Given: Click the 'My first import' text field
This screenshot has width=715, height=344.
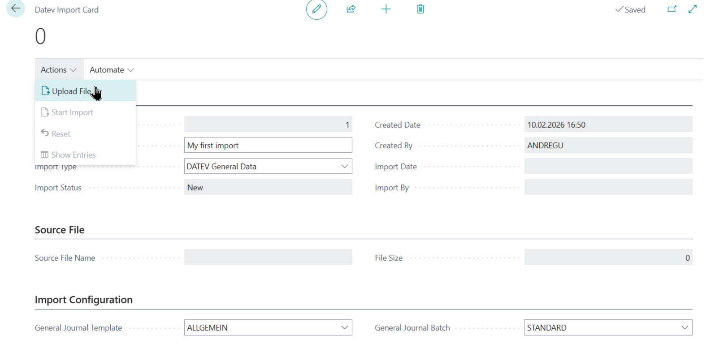Looking at the screenshot, I should [268, 146].
